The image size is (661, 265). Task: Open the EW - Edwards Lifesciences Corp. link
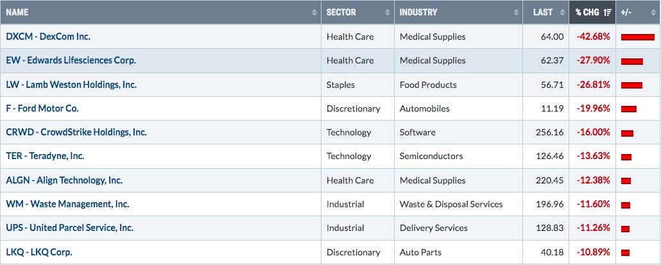pyautogui.click(x=71, y=60)
